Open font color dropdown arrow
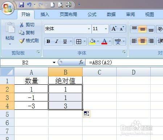The width and height of the screenshot is (163, 140). pyautogui.click(x=110, y=41)
